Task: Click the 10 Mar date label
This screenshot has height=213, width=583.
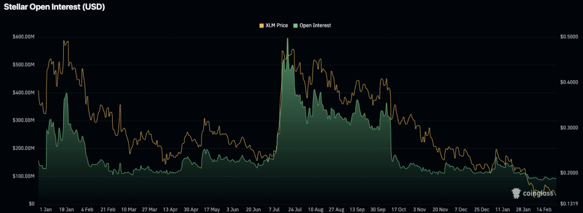Action: [x=129, y=210]
